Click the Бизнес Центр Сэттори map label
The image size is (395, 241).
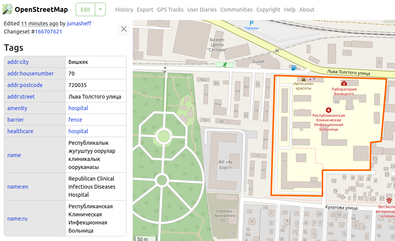coord(217,45)
